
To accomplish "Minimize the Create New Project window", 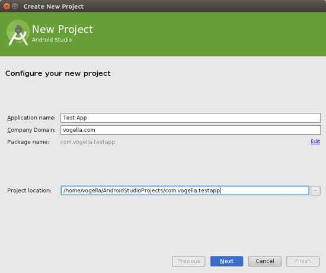I will click(x=15, y=7).
